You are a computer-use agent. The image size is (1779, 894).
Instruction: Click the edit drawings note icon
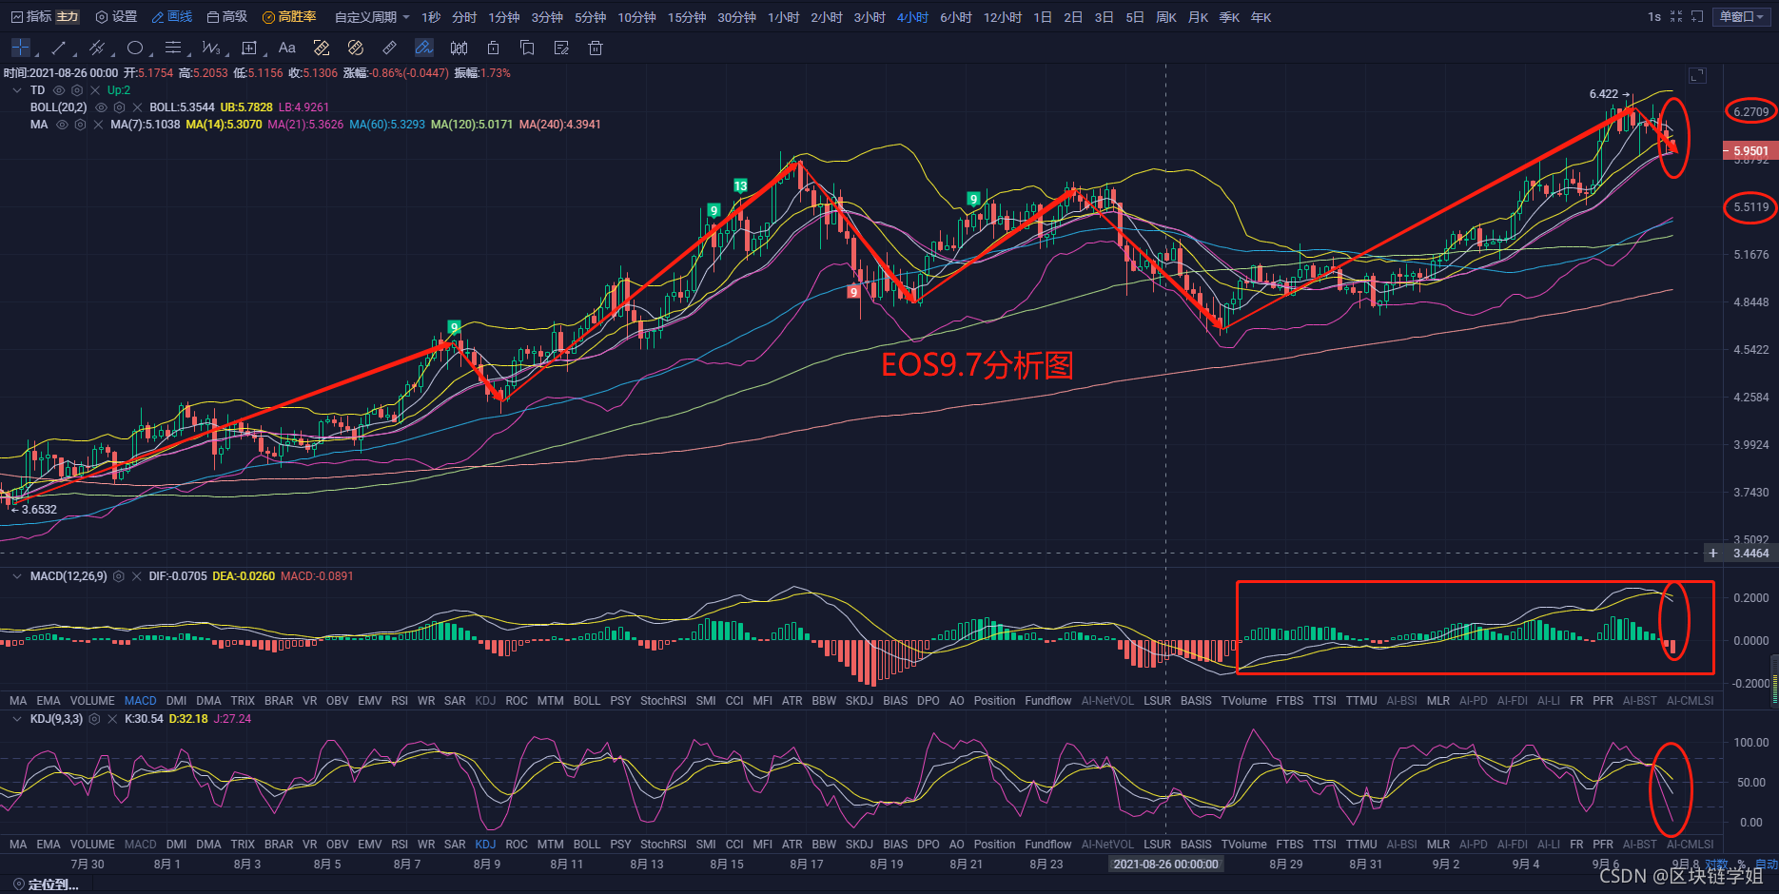pos(561,48)
